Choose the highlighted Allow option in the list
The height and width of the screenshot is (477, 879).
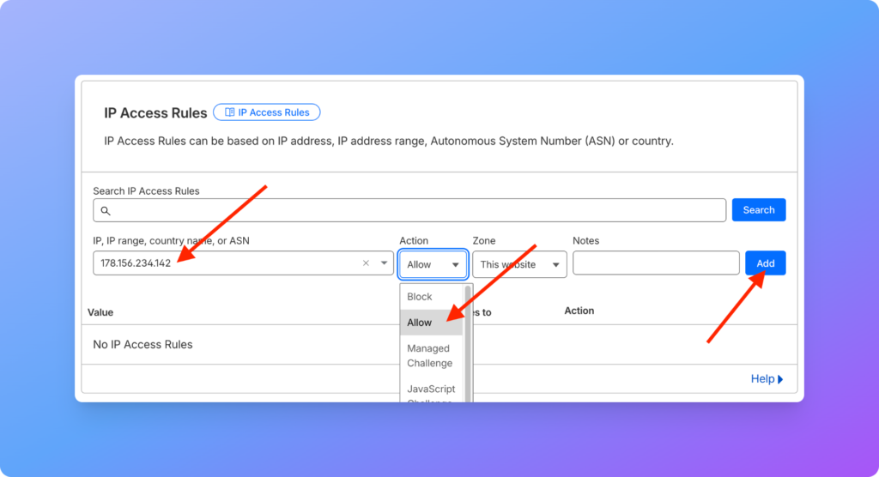(420, 323)
